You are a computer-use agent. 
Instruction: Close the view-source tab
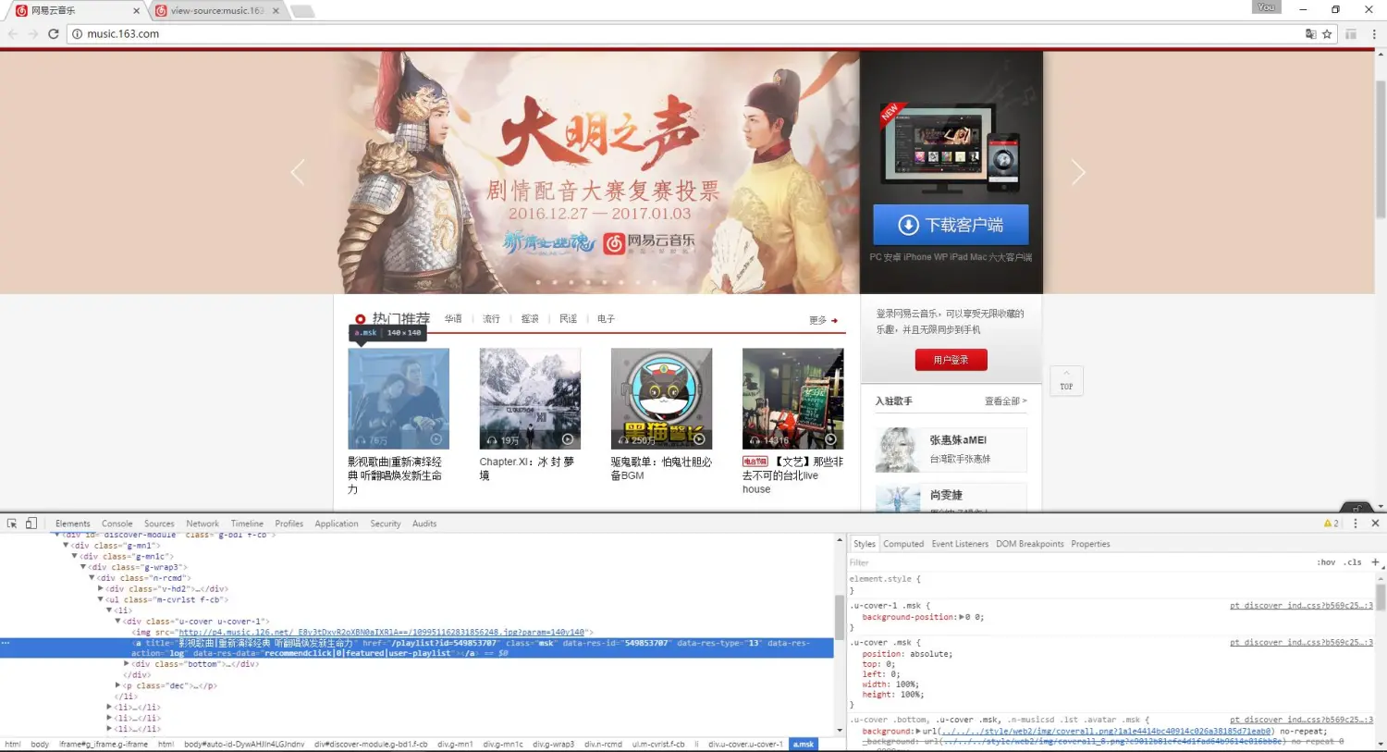276,11
